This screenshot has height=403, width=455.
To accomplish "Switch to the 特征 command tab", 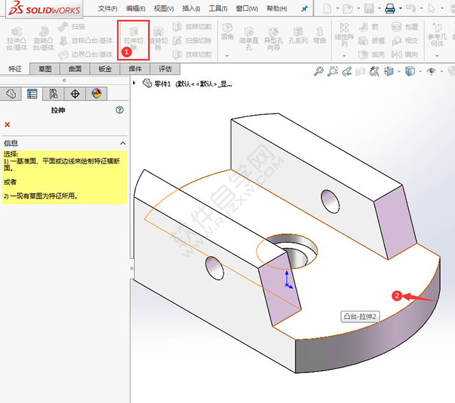I will 15,69.
